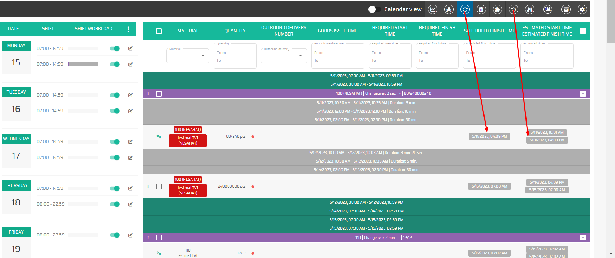The width and height of the screenshot is (615, 258).
Task: Open the binoculars search icon
Action: coord(530,10)
